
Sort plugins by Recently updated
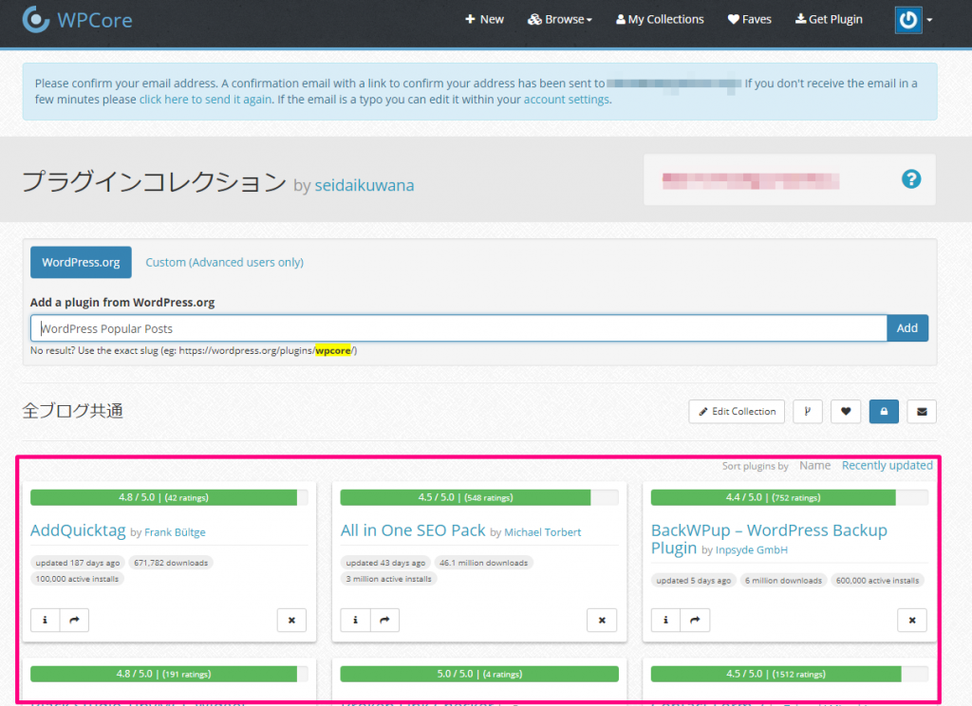888,466
